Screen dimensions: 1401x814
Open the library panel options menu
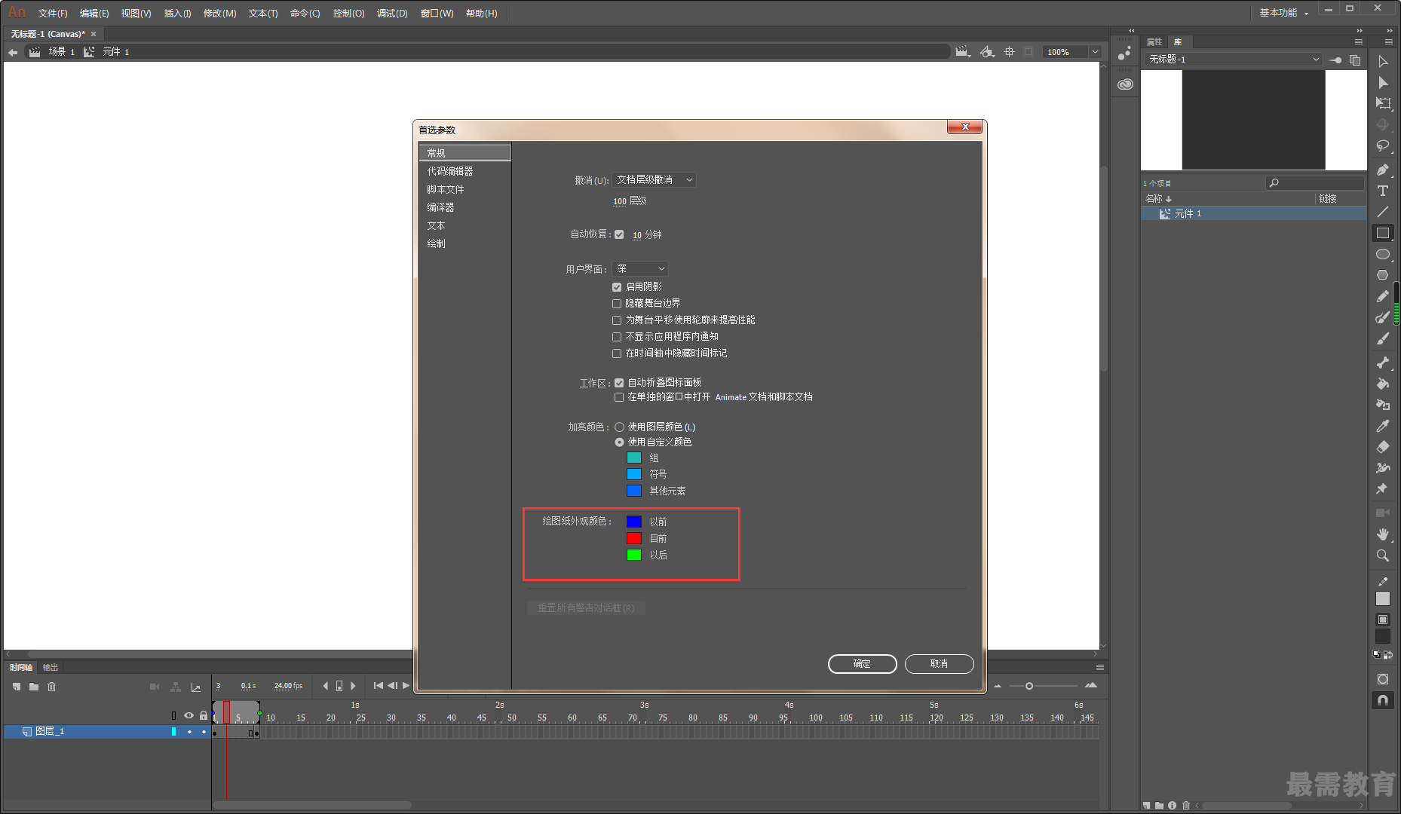point(1359,42)
